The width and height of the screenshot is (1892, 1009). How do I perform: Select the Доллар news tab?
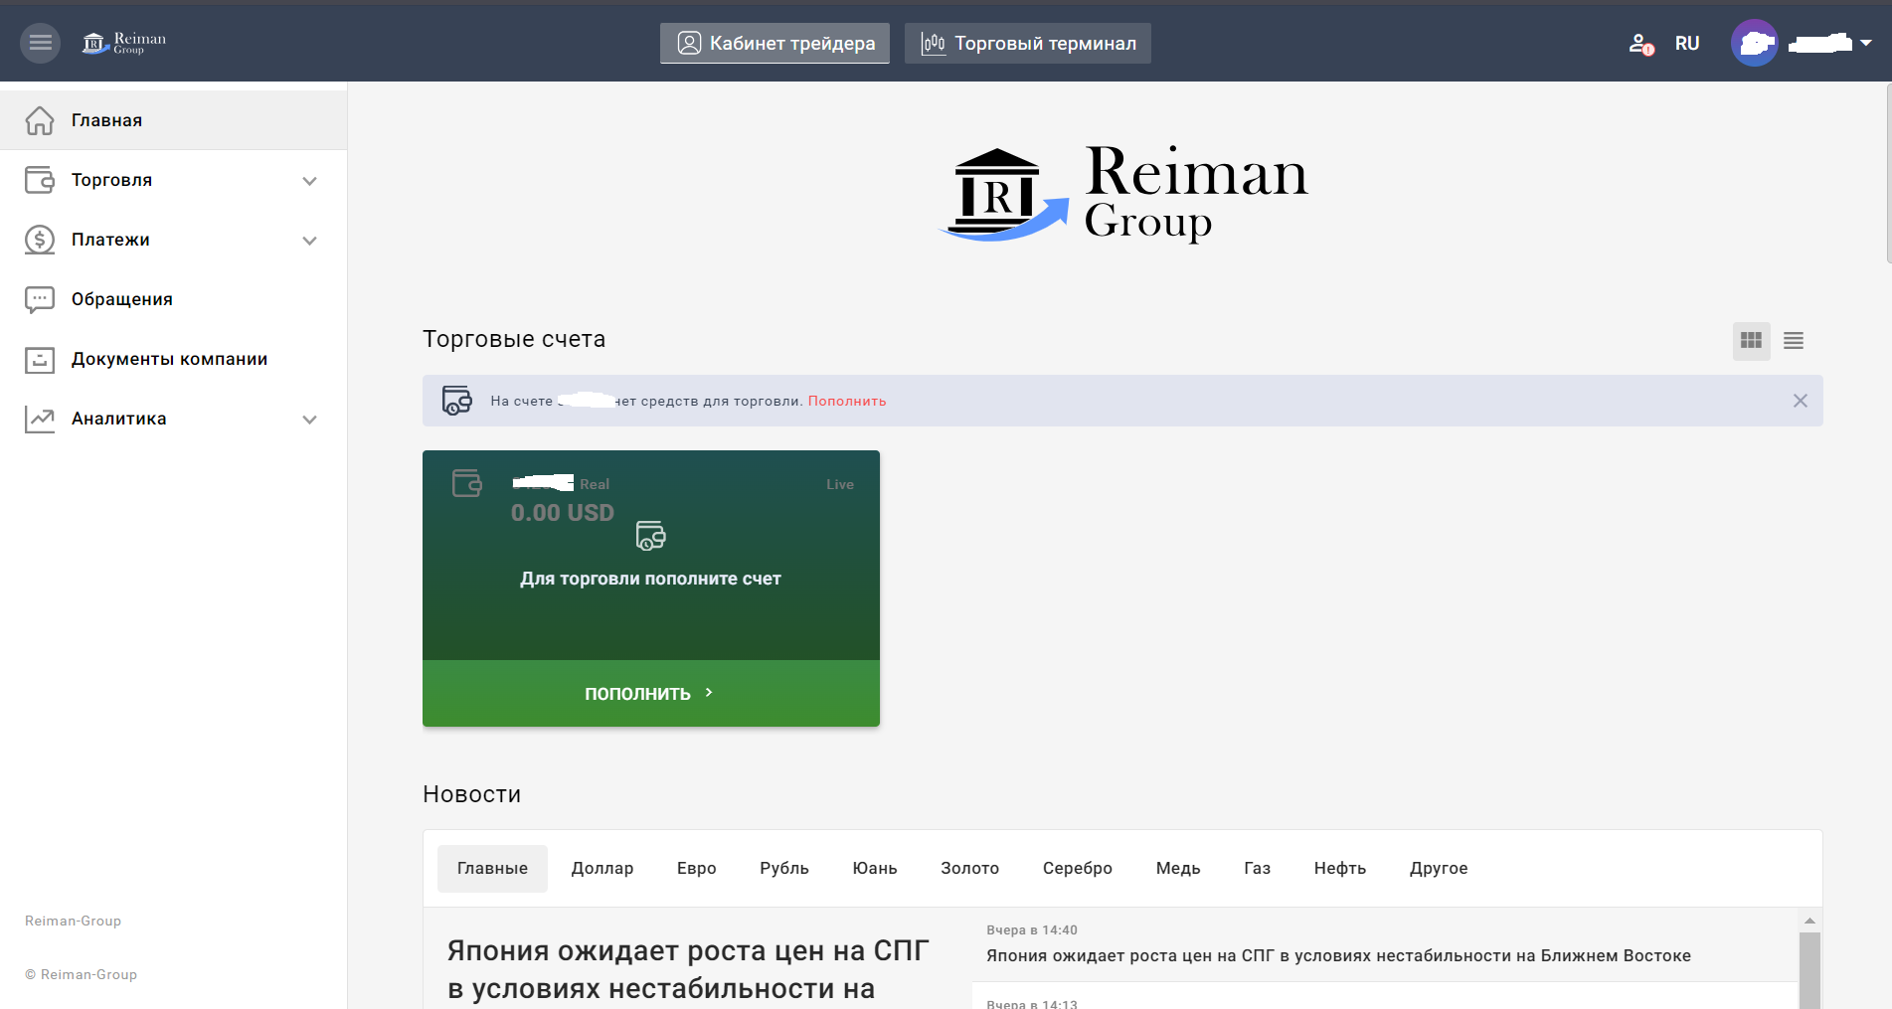[602, 869]
